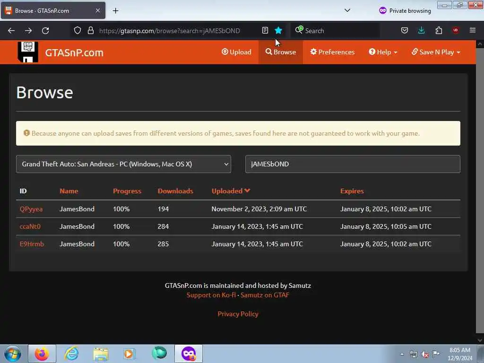Image resolution: width=484 pixels, height=363 pixels.
Task: Toggle reader view icon in address bar
Action: click(265, 30)
